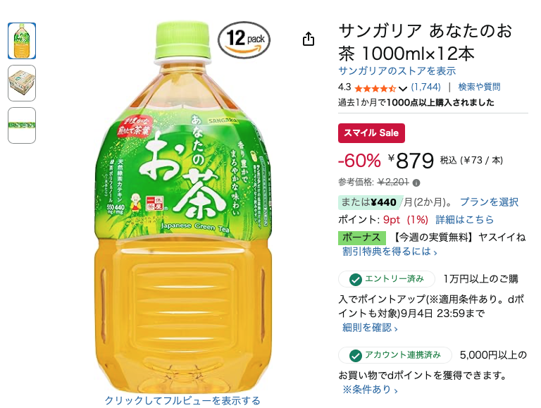The width and height of the screenshot is (541, 408).
Task: Click the green check next to エントリー済み
Action: pyautogui.click(x=355, y=280)
